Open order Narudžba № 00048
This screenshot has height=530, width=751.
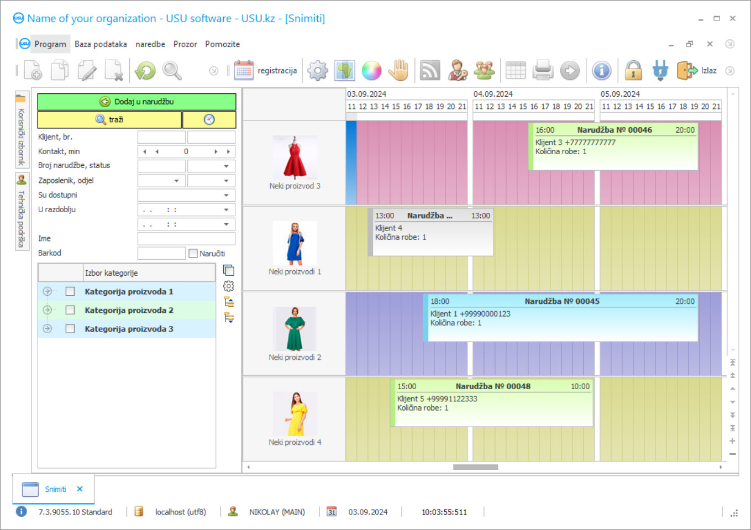(492, 403)
